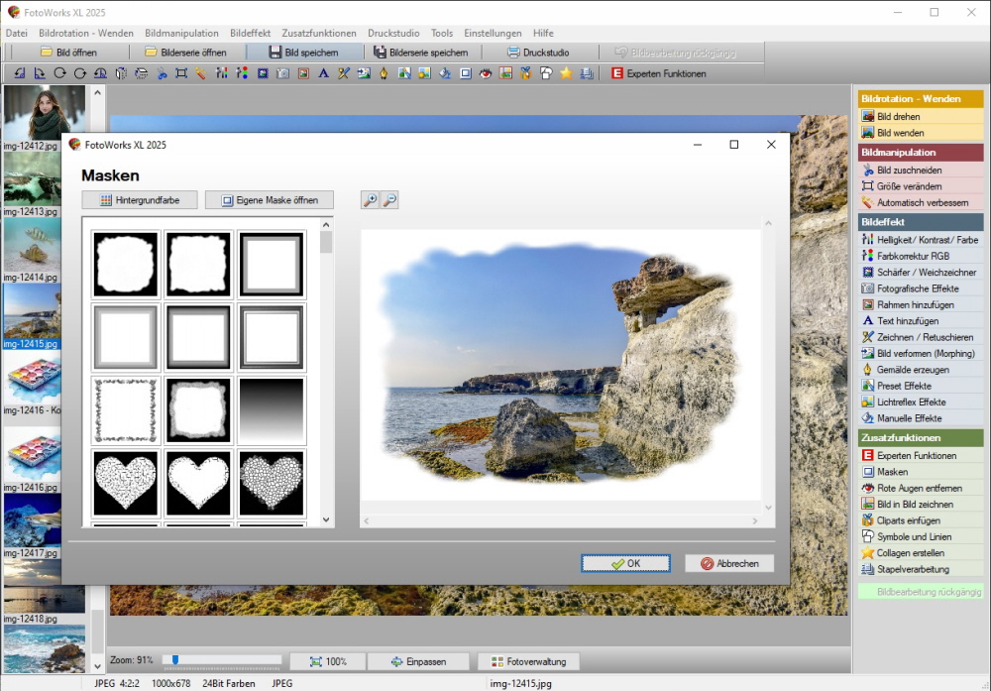Viewport: 991px width, 691px height.
Task: Pick the solid white heart mask
Action: (199, 482)
